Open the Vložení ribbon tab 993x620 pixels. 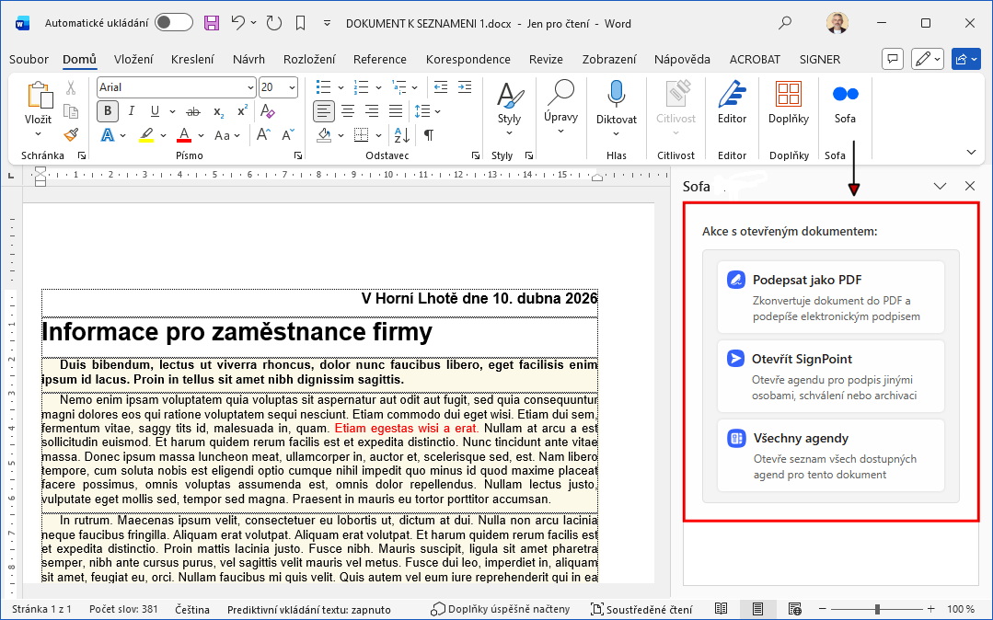(133, 60)
